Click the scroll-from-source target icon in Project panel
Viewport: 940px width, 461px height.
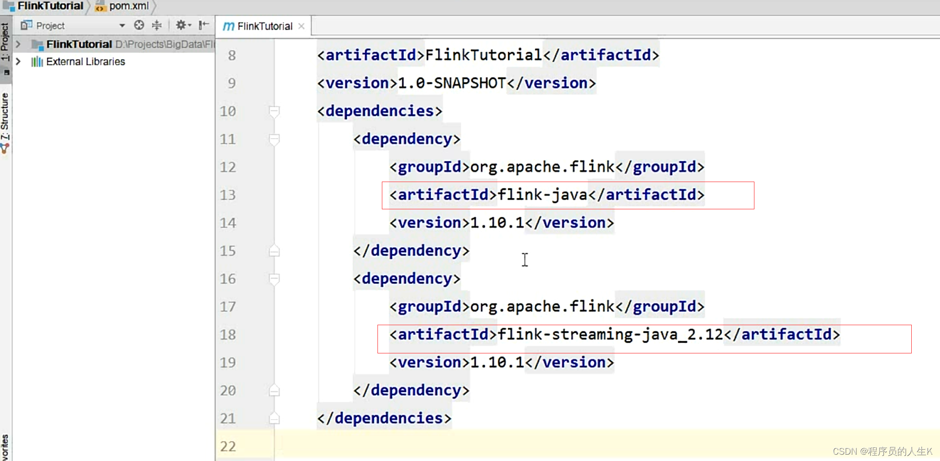139,25
